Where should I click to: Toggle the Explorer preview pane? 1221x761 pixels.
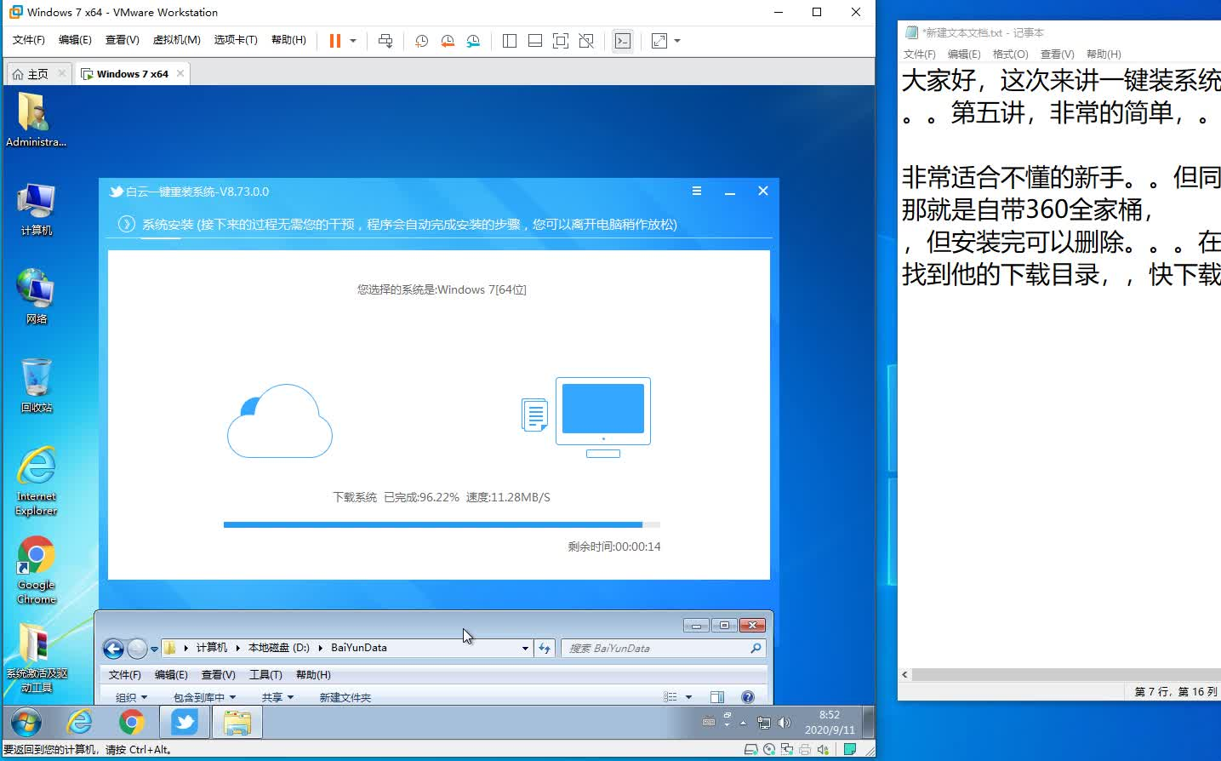[x=717, y=697]
